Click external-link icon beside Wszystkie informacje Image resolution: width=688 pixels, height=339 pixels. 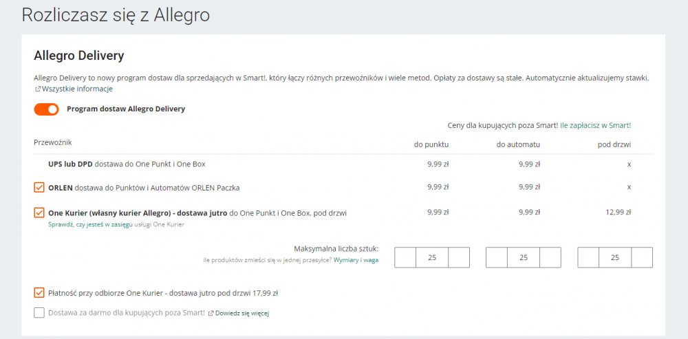click(x=37, y=89)
